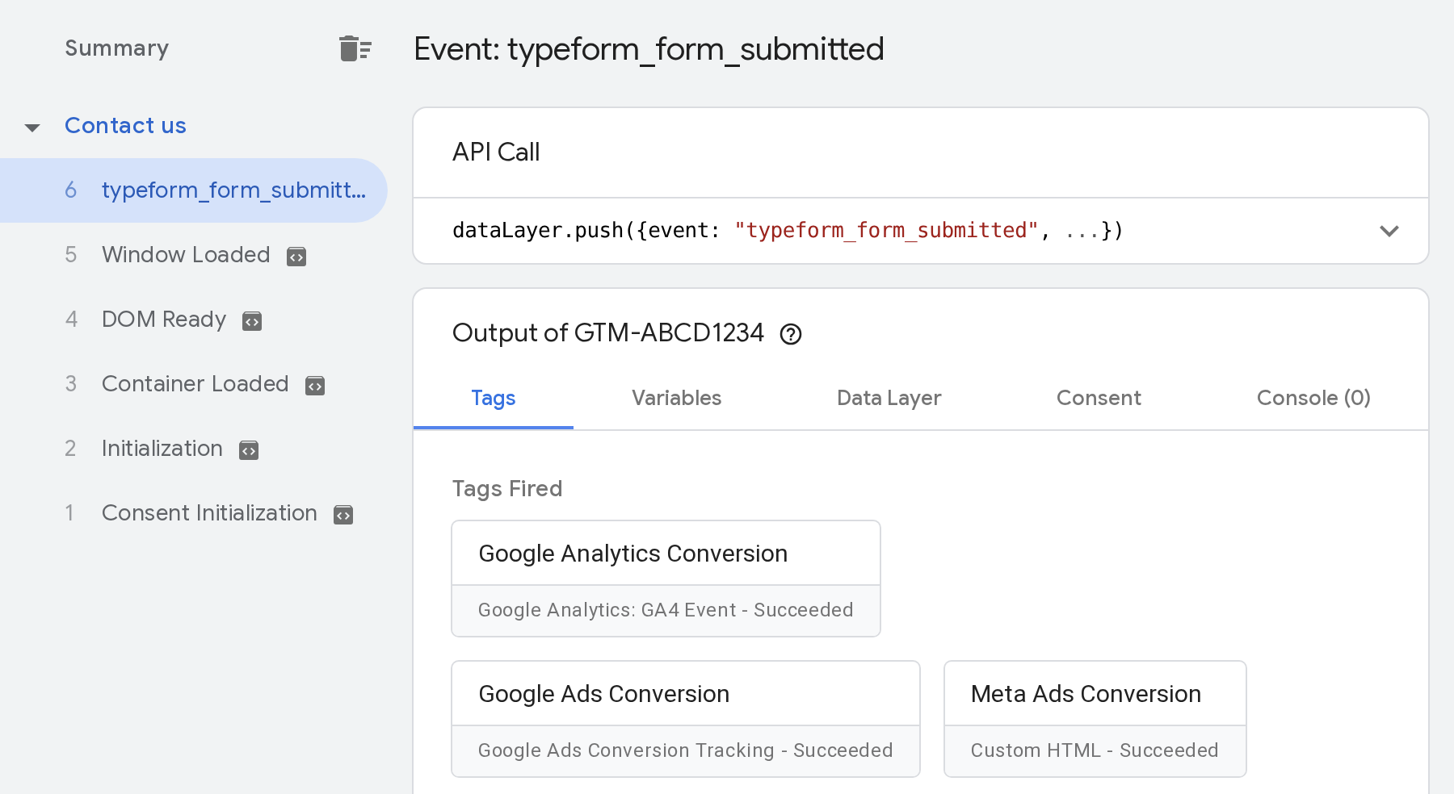
Task: Select the Container Loaded event
Action: pos(195,384)
